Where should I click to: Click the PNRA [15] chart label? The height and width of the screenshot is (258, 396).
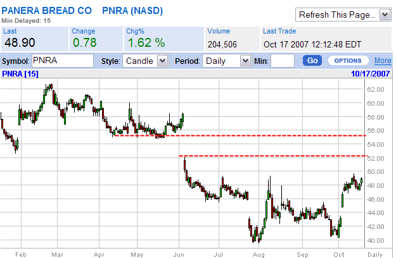coord(20,74)
